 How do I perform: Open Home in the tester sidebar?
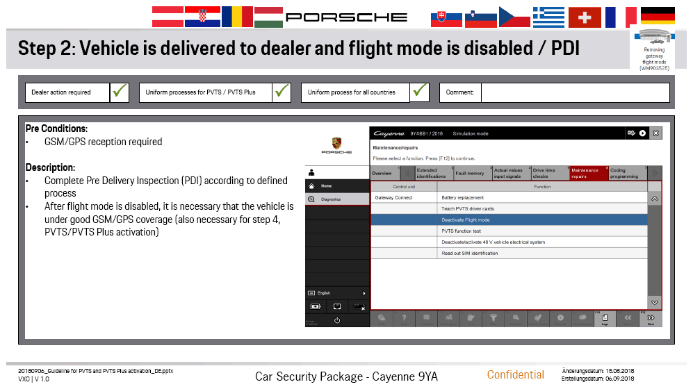click(x=337, y=186)
